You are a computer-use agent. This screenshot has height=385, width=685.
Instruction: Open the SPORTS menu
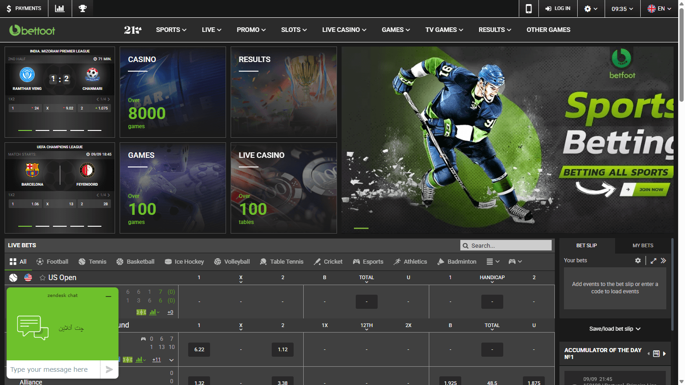point(171,30)
